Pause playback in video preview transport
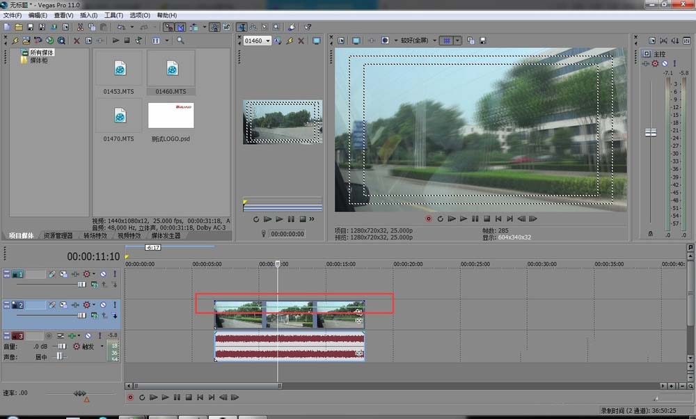696x419 pixels. [475, 219]
